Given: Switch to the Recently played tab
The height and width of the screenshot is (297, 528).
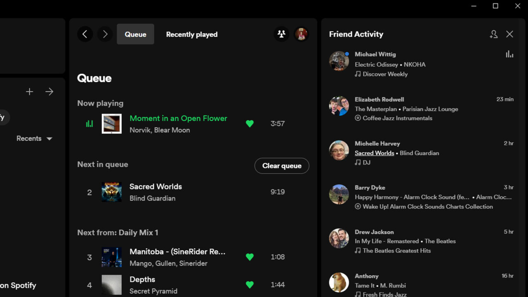Looking at the screenshot, I should pyautogui.click(x=192, y=34).
